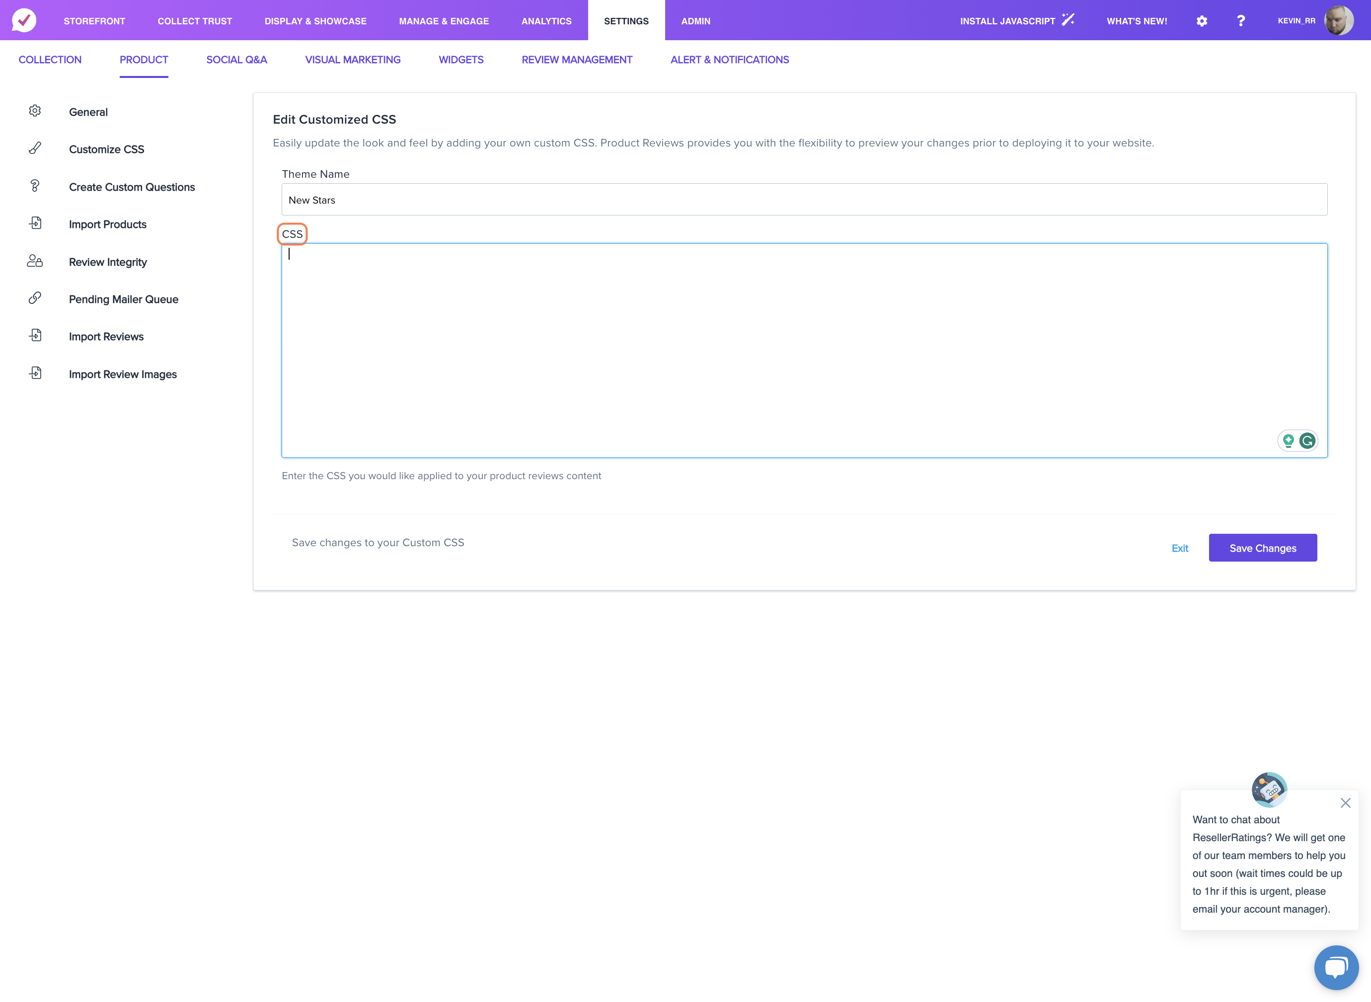Click the magic wand icon beside Install Javascript
Image resolution: width=1371 pixels, height=1002 pixels.
pyautogui.click(x=1068, y=20)
